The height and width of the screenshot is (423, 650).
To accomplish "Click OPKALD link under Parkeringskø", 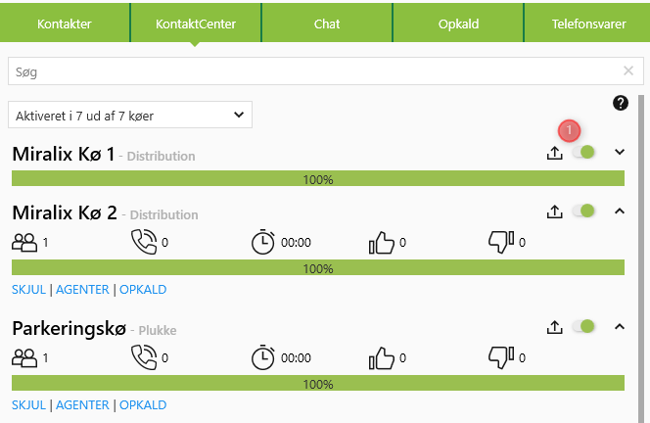I will click(x=143, y=404).
